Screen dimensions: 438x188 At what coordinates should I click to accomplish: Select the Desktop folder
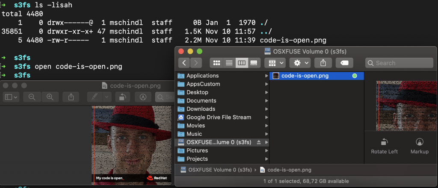[222, 92]
